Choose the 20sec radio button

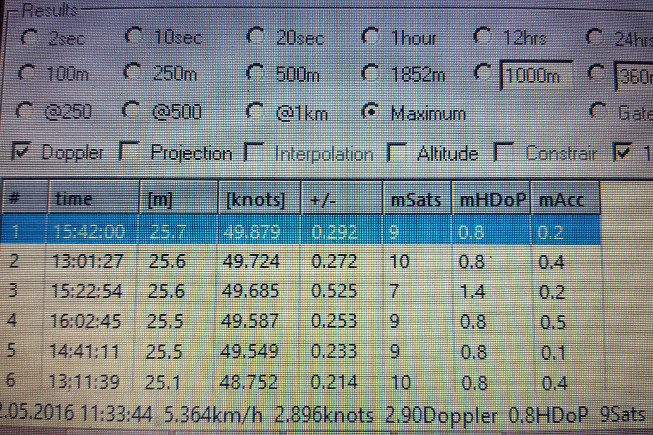[x=256, y=37]
